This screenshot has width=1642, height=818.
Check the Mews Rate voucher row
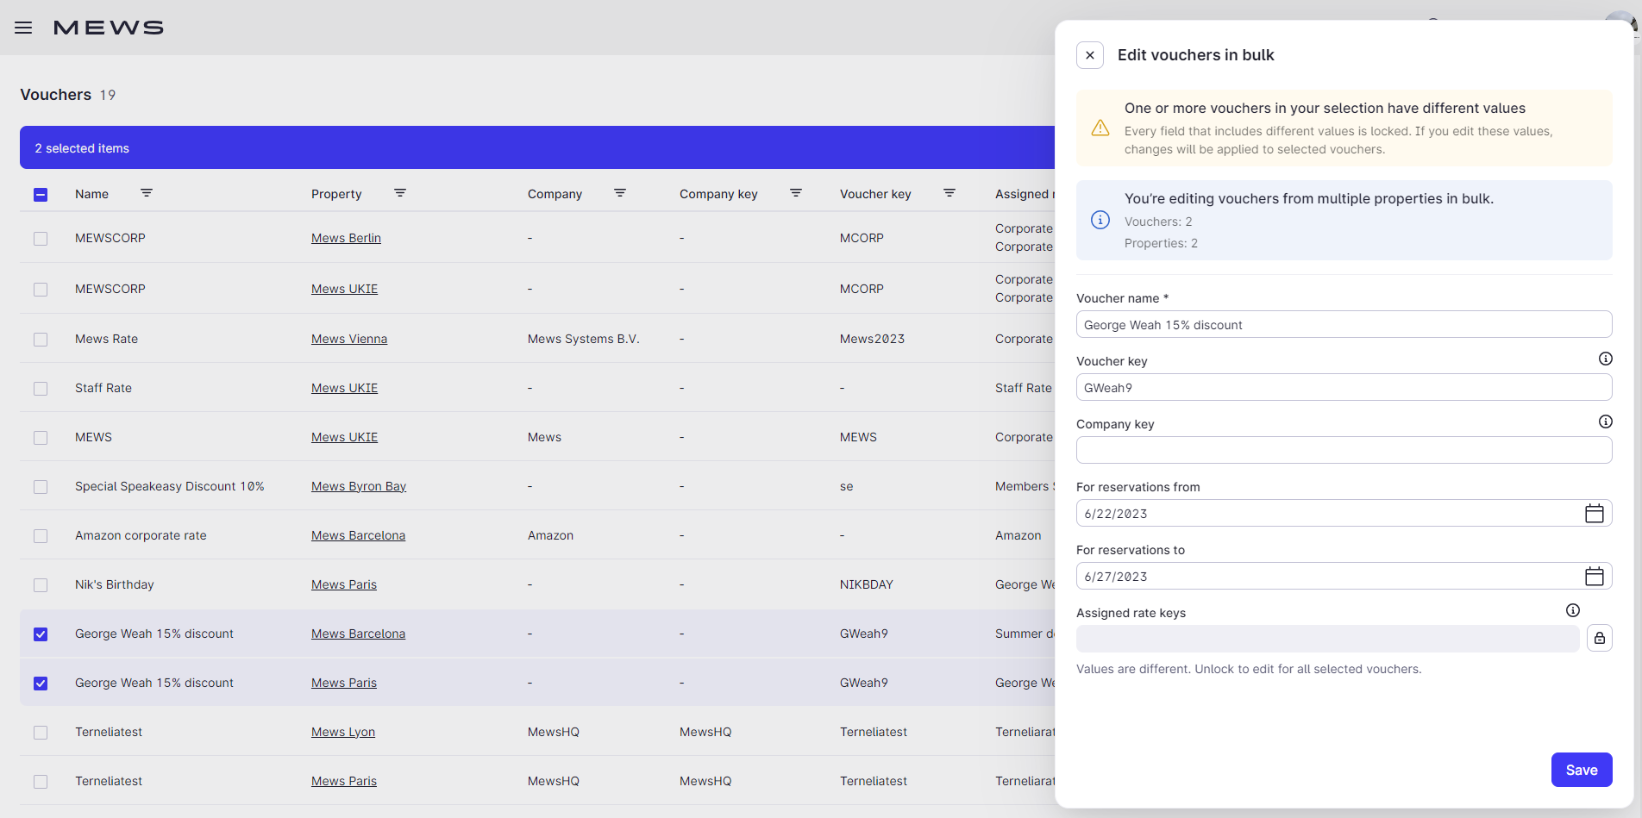coord(41,340)
